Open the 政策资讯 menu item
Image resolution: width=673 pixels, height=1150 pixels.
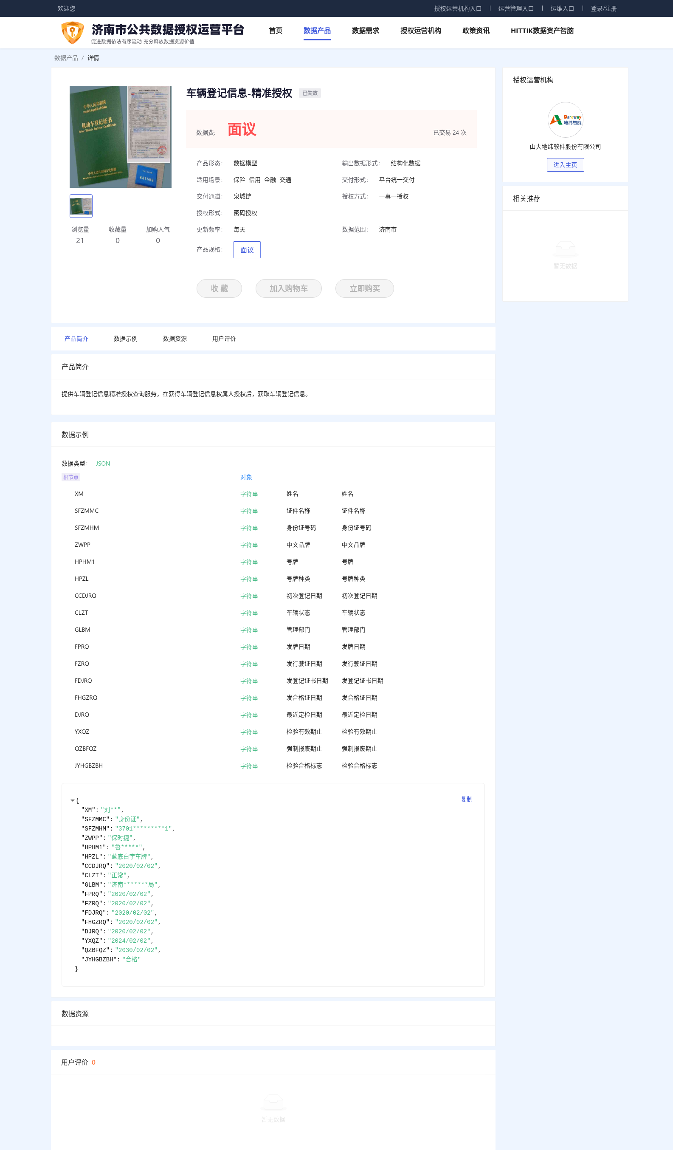point(476,31)
